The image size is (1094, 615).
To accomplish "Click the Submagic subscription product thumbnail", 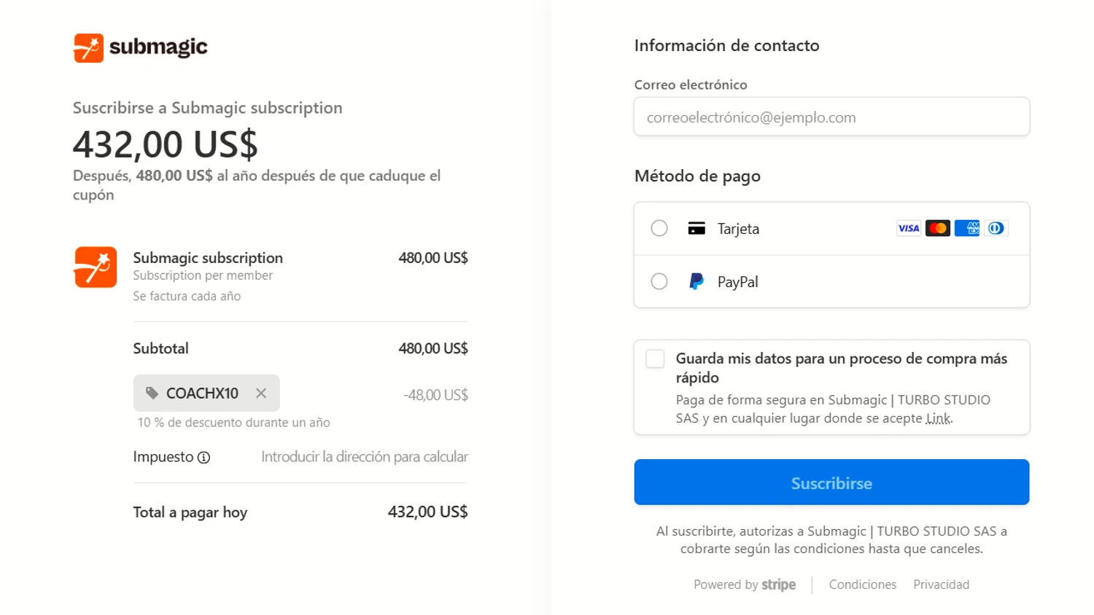I will point(95,267).
